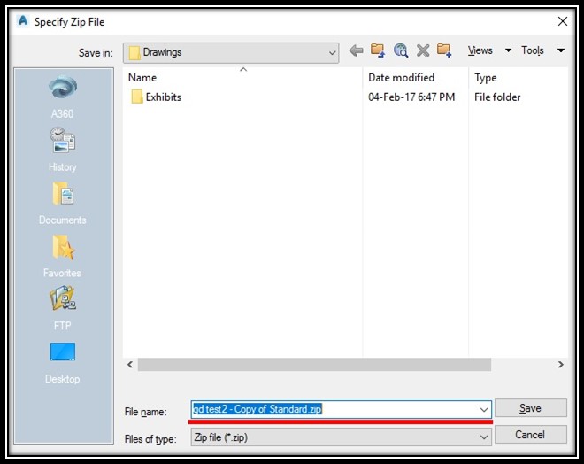Jump to the Desktop places shortcut

pos(63,363)
